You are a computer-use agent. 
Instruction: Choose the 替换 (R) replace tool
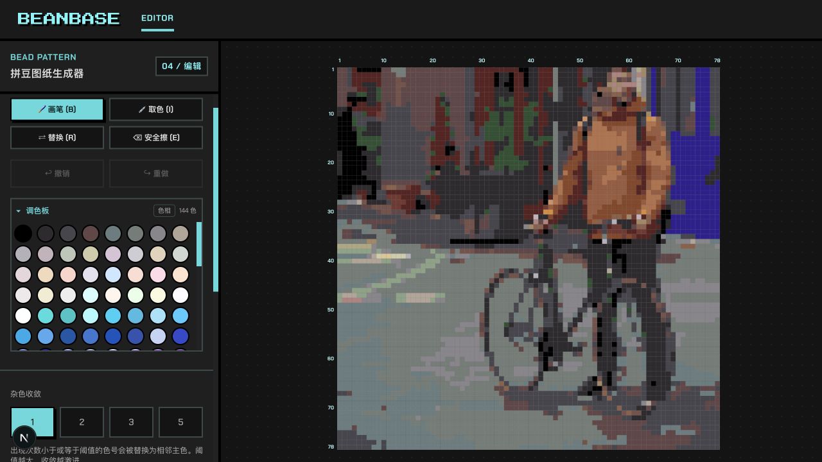click(57, 137)
